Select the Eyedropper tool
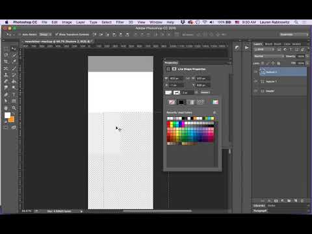This screenshot has height=234, width=312. pyautogui.click(x=14, y=62)
